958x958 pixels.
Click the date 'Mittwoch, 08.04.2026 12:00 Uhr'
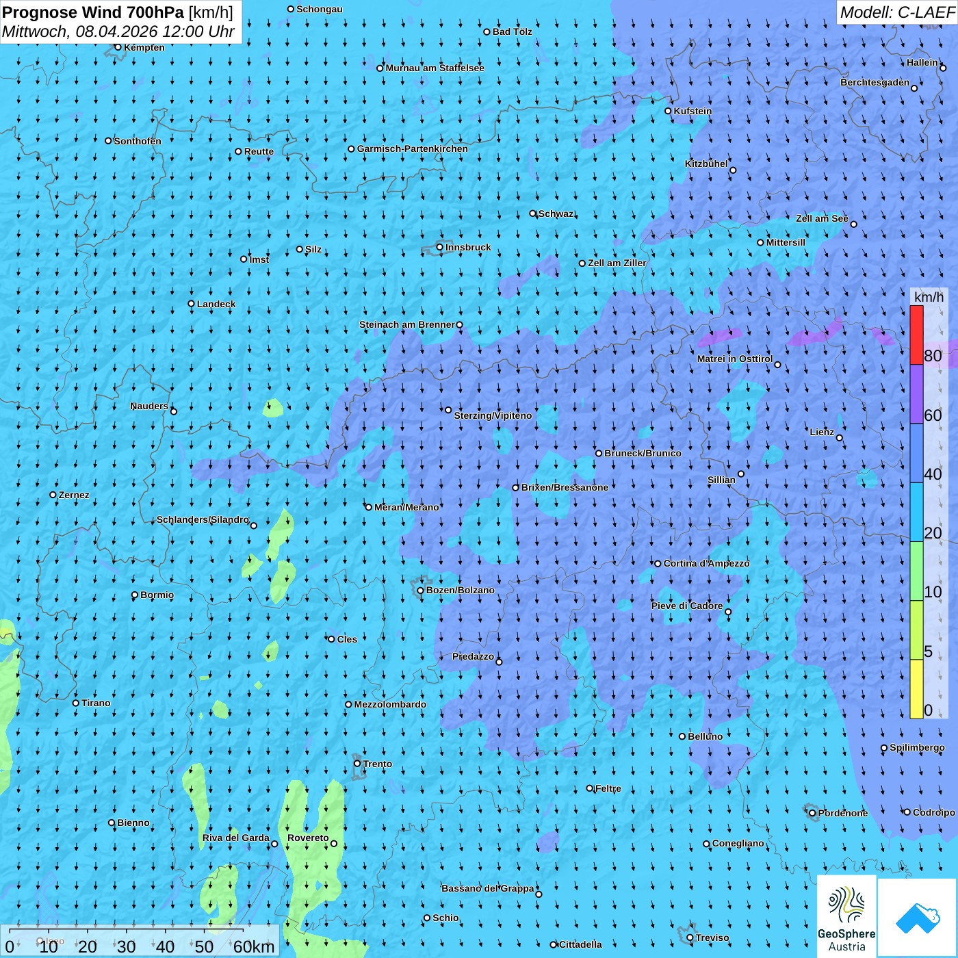[118, 31]
